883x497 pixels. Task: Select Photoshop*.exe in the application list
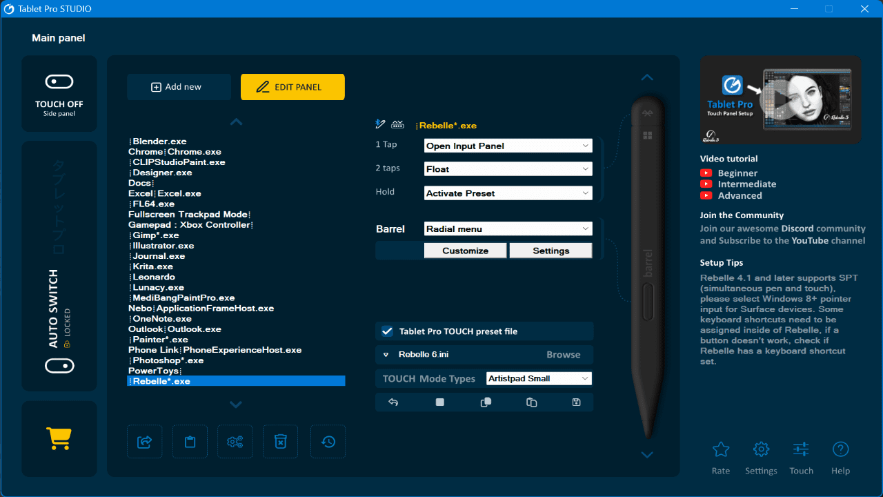168,360
